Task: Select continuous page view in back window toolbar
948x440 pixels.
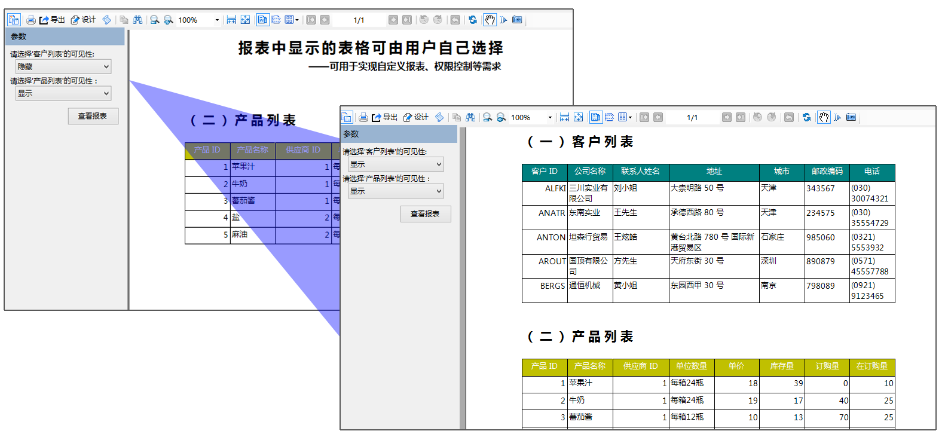Action: (276, 20)
